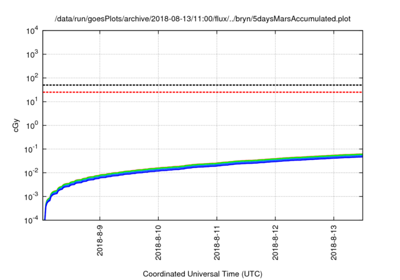Click the 2018-8-10 date tick label

pyautogui.click(x=158, y=242)
